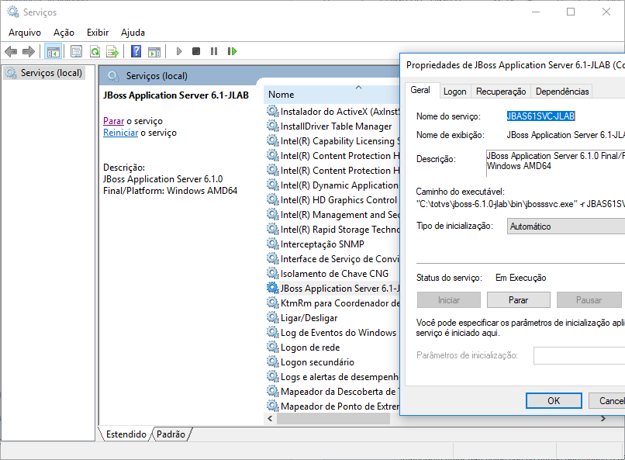
Task: Click gear icon of Log de Eventos do Windows
Action: pyautogui.click(x=273, y=333)
